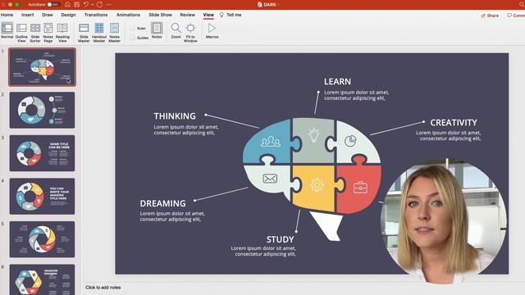The height and width of the screenshot is (295, 525).
Task: Save presentation with the disk icon
Action: (x=76, y=4)
